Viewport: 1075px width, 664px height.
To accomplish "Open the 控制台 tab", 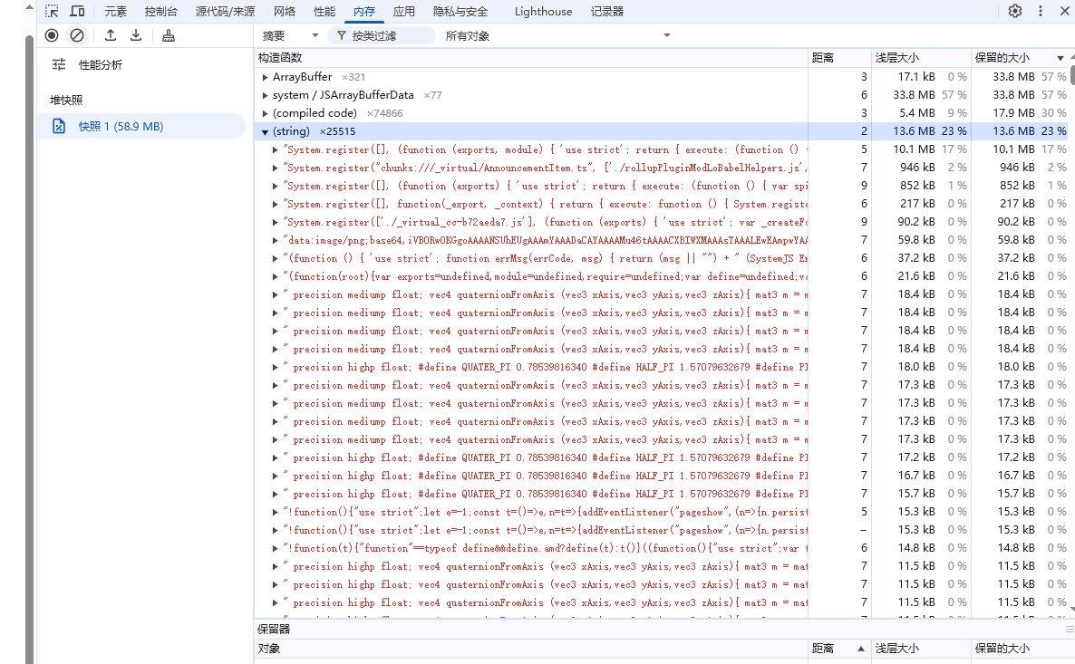I will point(161,12).
